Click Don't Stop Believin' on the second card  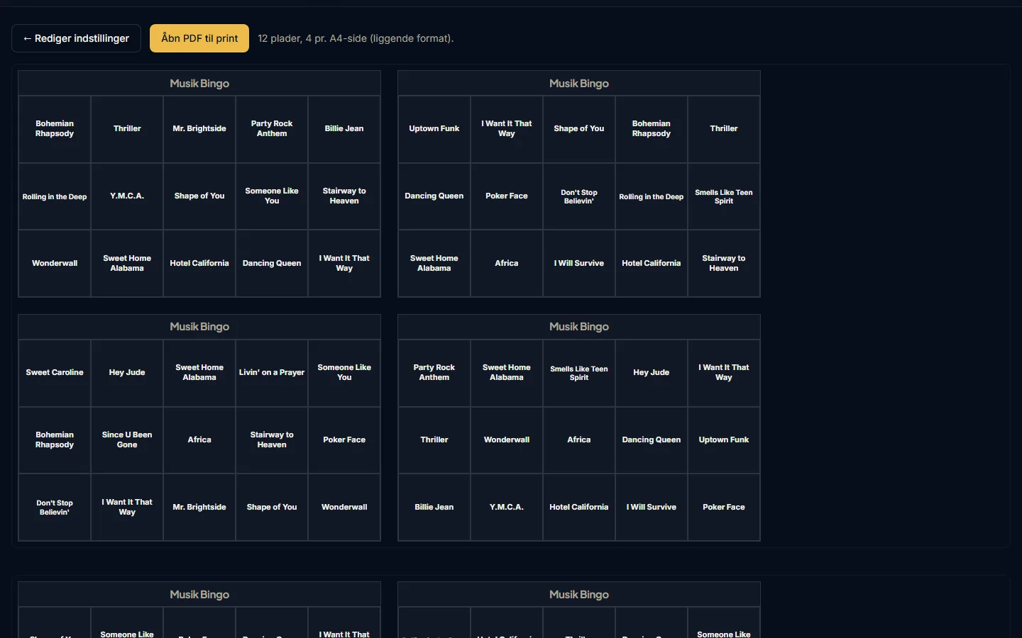[579, 196]
